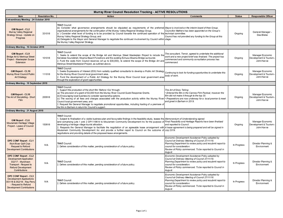The image size is (283, 218).
Task: Select item cell 'GM Report - CL9 Bridge Art & Meninya Street'
Action: (x=20, y=58)
